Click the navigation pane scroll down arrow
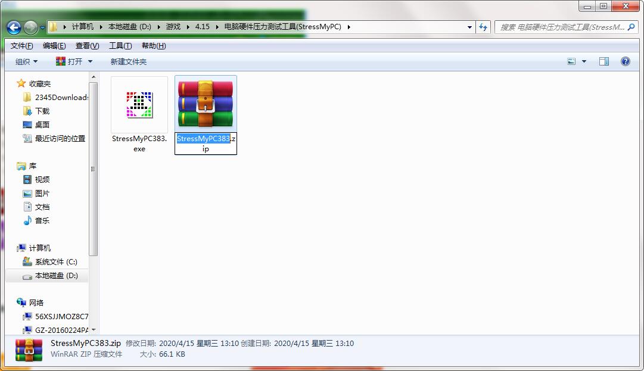The image size is (644, 371). coord(93,329)
